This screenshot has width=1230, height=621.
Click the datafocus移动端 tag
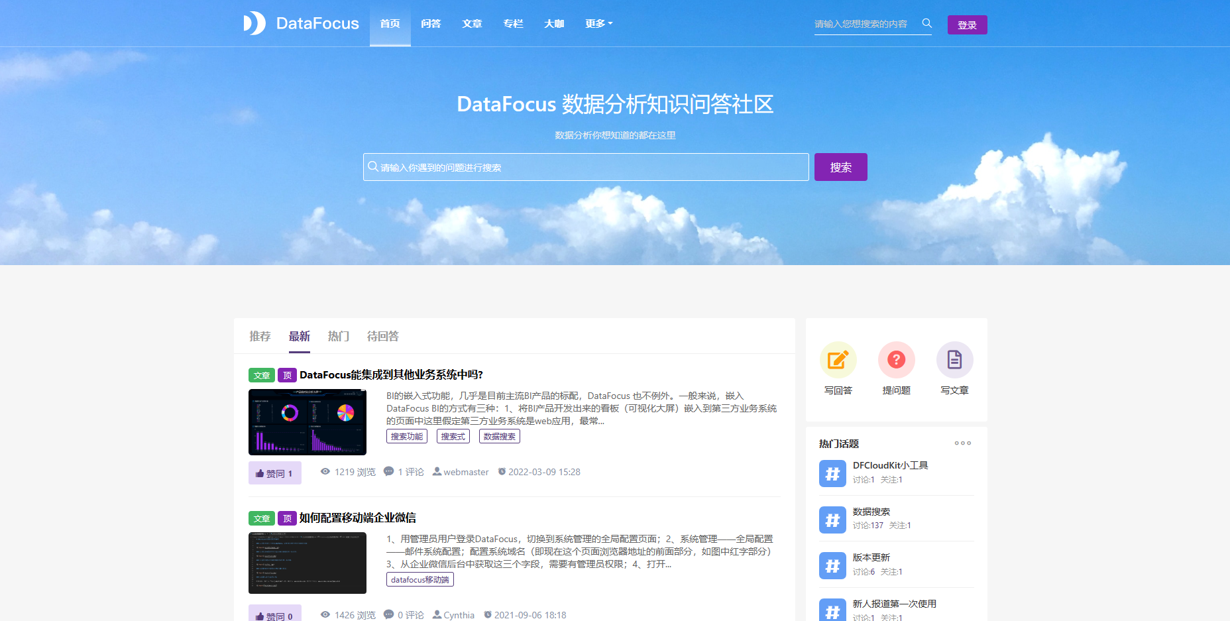[420, 579]
